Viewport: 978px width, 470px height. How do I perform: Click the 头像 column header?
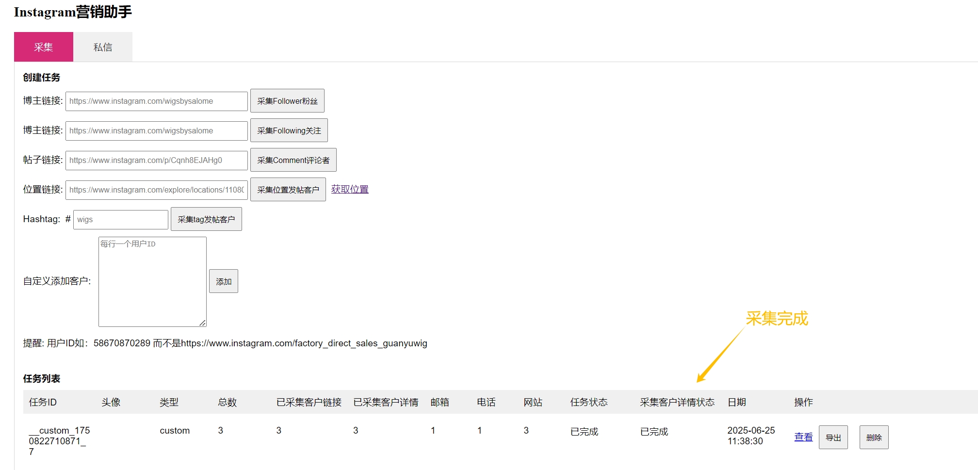click(x=111, y=402)
